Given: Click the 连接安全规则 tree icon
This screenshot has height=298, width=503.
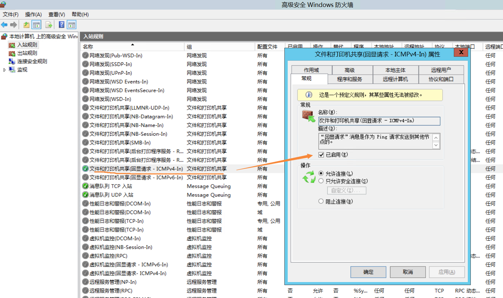Looking at the screenshot, I should click(12, 61).
